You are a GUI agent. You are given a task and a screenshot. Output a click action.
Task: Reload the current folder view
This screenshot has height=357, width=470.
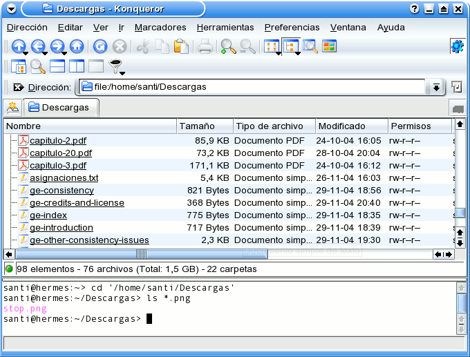click(100, 47)
